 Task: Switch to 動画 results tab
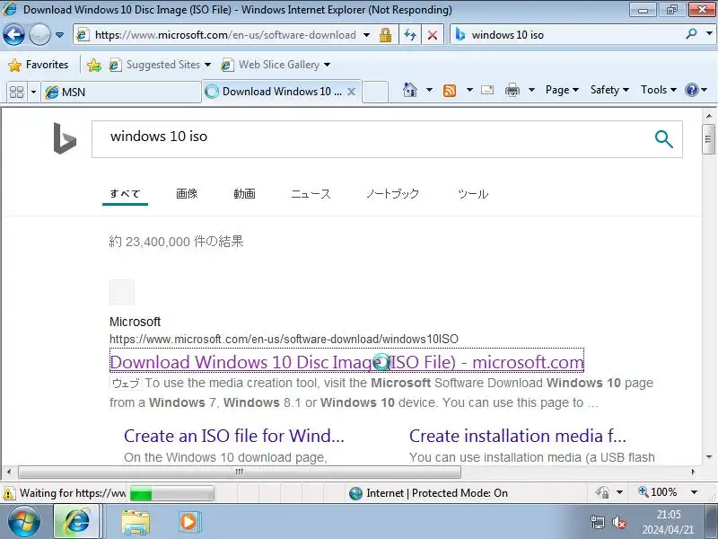click(244, 194)
